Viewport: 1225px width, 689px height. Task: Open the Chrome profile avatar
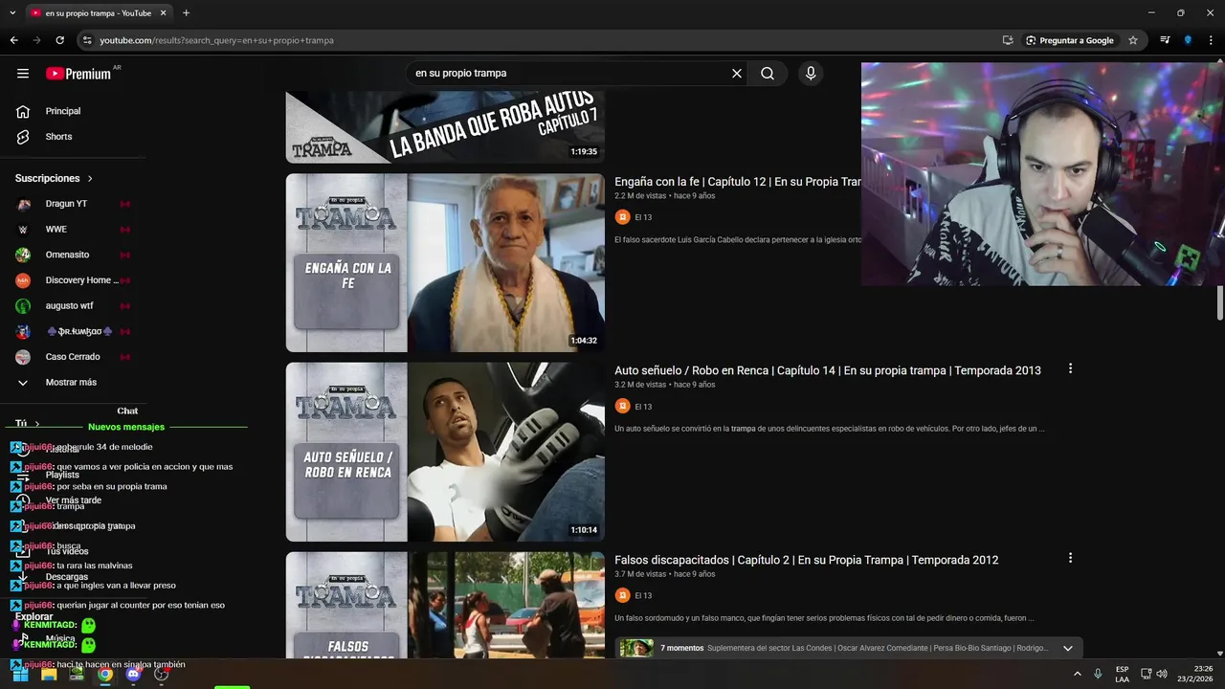pyautogui.click(x=1188, y=40)
